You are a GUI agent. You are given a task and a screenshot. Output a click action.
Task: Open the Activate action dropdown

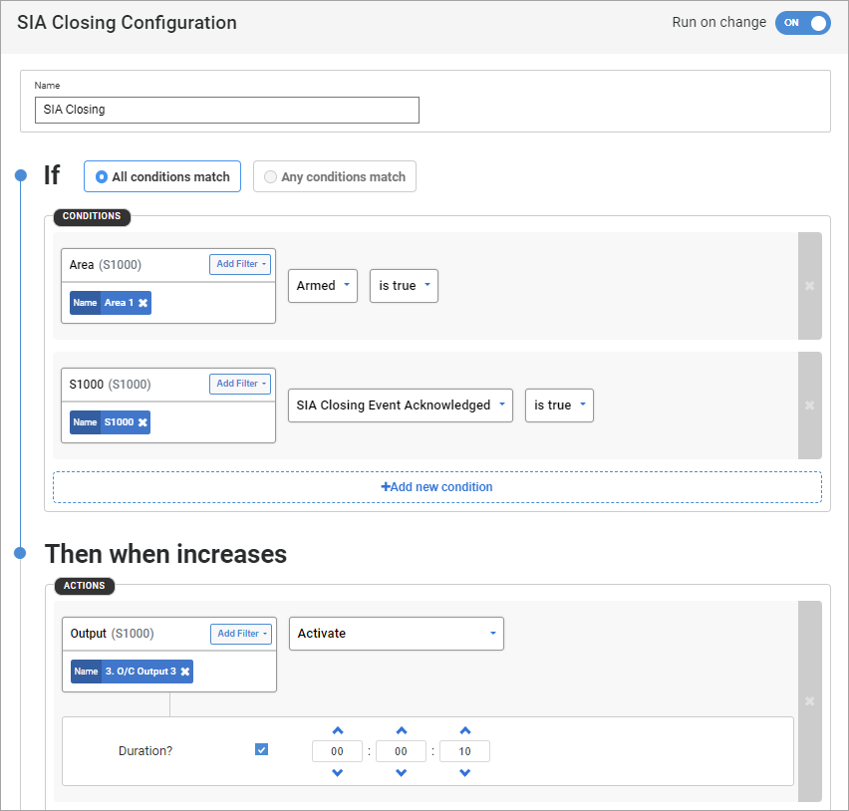tap(396, 634)
